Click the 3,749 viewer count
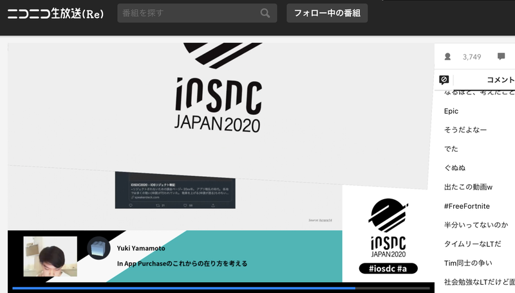The width and height of the screenshot is (515, 293). point(472,57)
